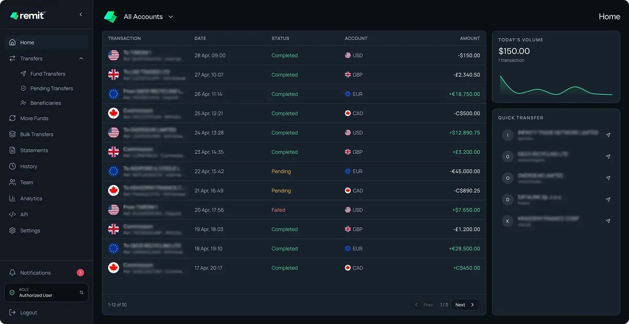This screenshot has width=629, height=324.
Task: Click the Settings gear icon
Action: tap(12, 231)
